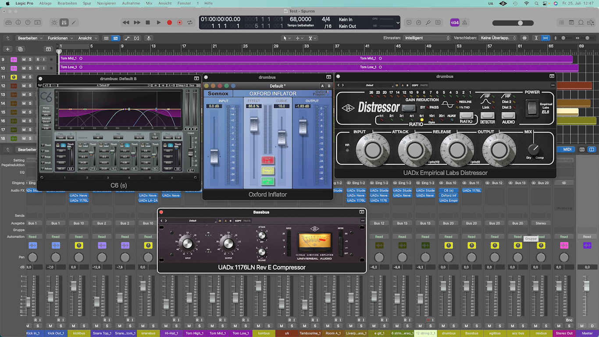The width and height of the screenshot is (599, 337).
Task: Toggle the Automation curve icon in tracks toolbar
Action: tap(127, 38)
